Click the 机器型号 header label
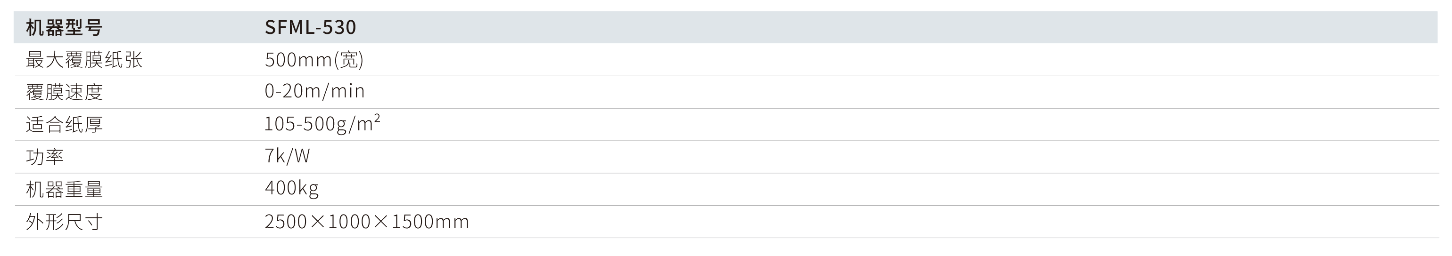The width and height of the screenshot is (1452, 256). pos(64,28)
